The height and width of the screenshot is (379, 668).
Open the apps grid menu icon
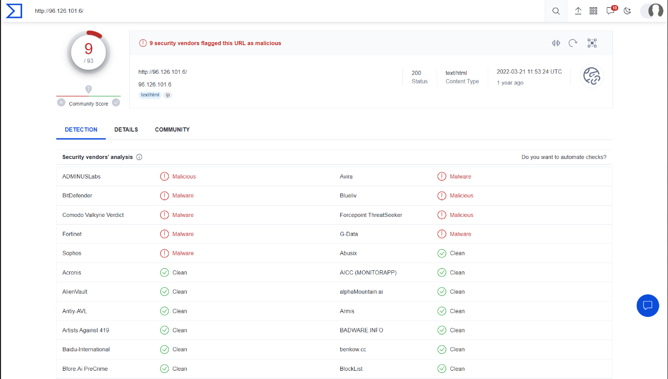(x=594, y=11)
